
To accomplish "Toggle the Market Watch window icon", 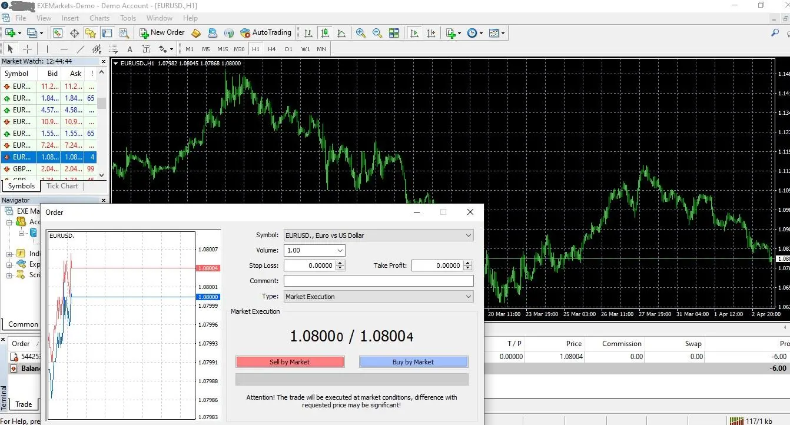I will point(58,33).
